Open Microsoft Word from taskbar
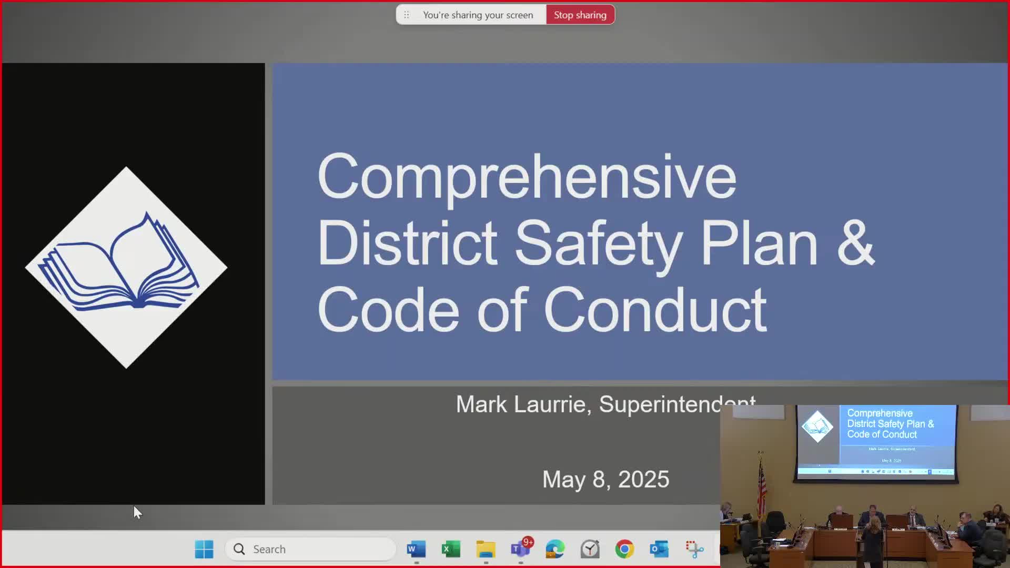 [416, 549]
